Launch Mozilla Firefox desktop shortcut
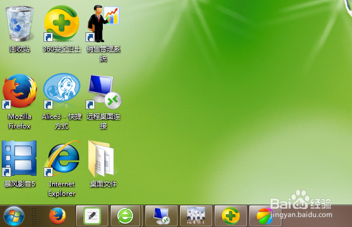 click(20, 91)
